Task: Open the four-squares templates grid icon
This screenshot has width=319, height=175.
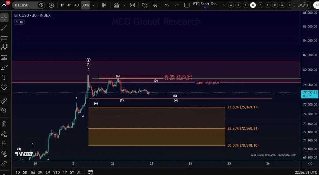Action: point(132,5)
